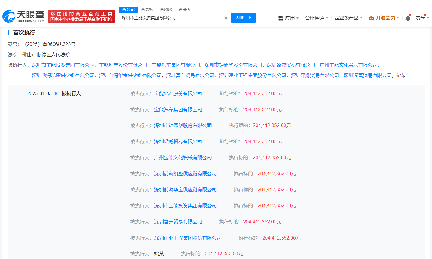Open 广州宝能文化娱乐有限公司 in the header list

pos(349,65)
